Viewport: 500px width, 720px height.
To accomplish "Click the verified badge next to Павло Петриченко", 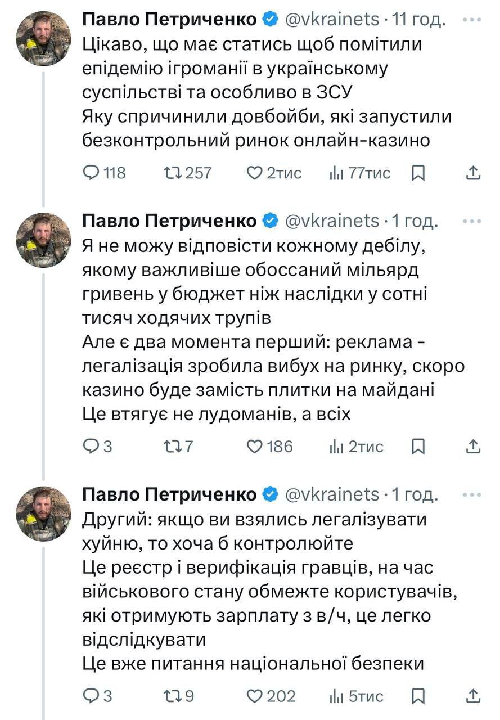I will click(268, 18).
